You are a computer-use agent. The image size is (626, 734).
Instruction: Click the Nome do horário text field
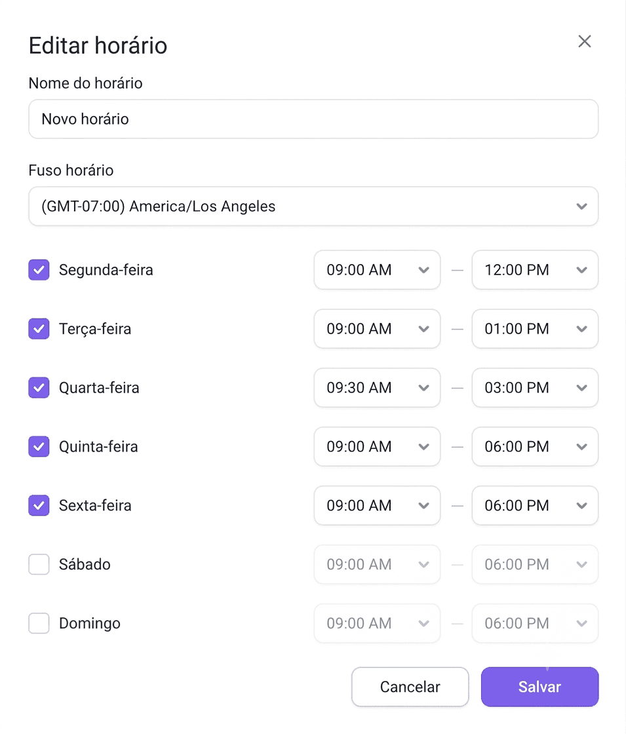pos(313,119)
